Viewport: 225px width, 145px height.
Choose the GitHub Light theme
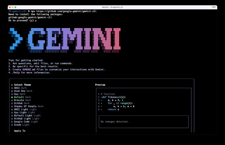[25, 119]
